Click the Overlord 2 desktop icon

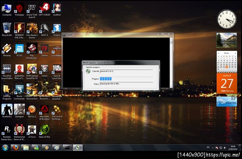7,111
